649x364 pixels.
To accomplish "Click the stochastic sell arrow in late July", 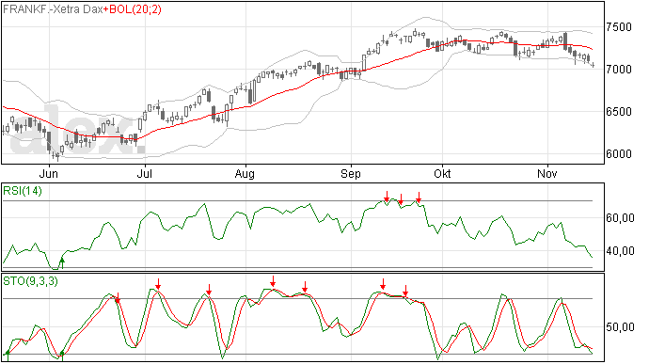I will pos(209,290).
